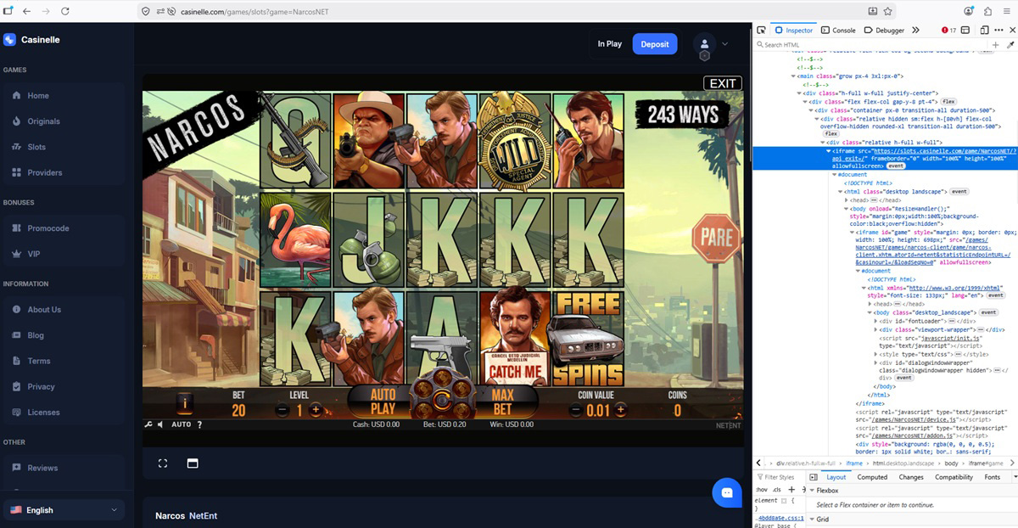Viewport: 1018px width, 528px height.
Task: Install site as app icon in address bar
Action: [872, 11]
